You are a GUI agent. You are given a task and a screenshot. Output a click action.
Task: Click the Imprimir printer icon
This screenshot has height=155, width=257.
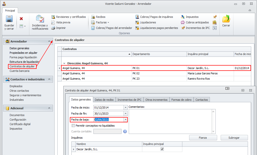pos(53,28)
